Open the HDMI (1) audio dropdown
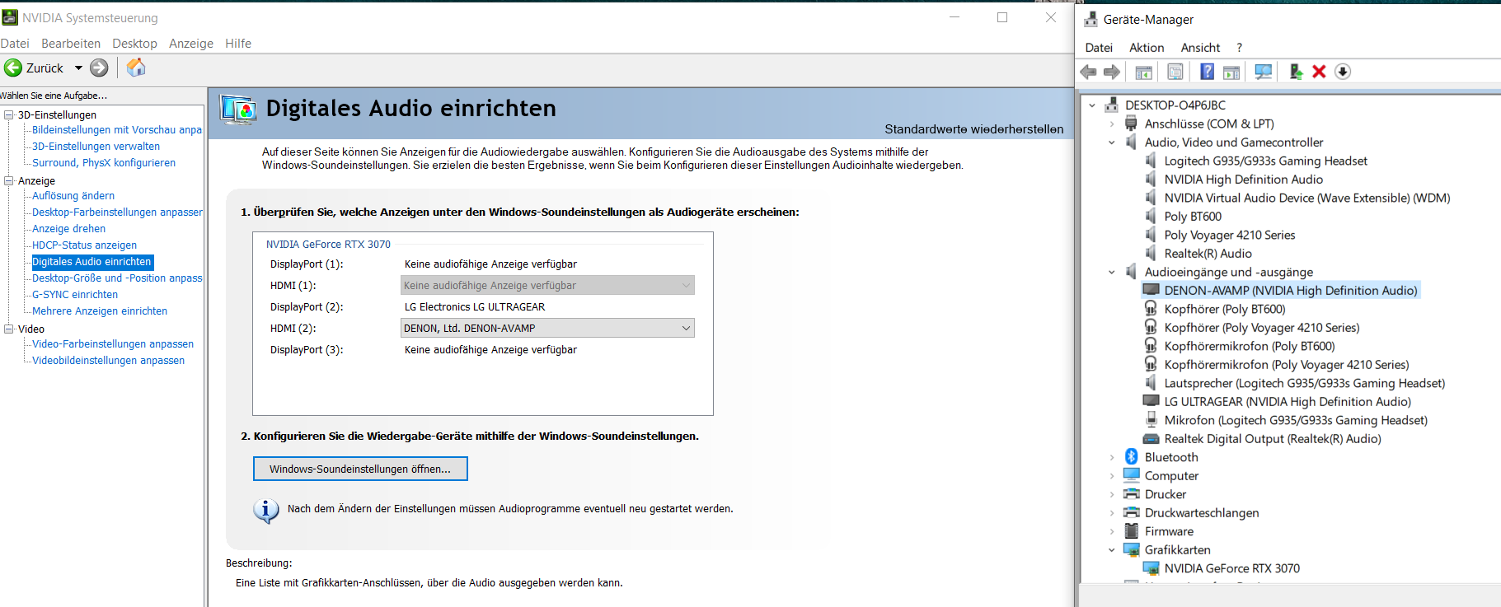1501x607 pixels. coord(547,285)
